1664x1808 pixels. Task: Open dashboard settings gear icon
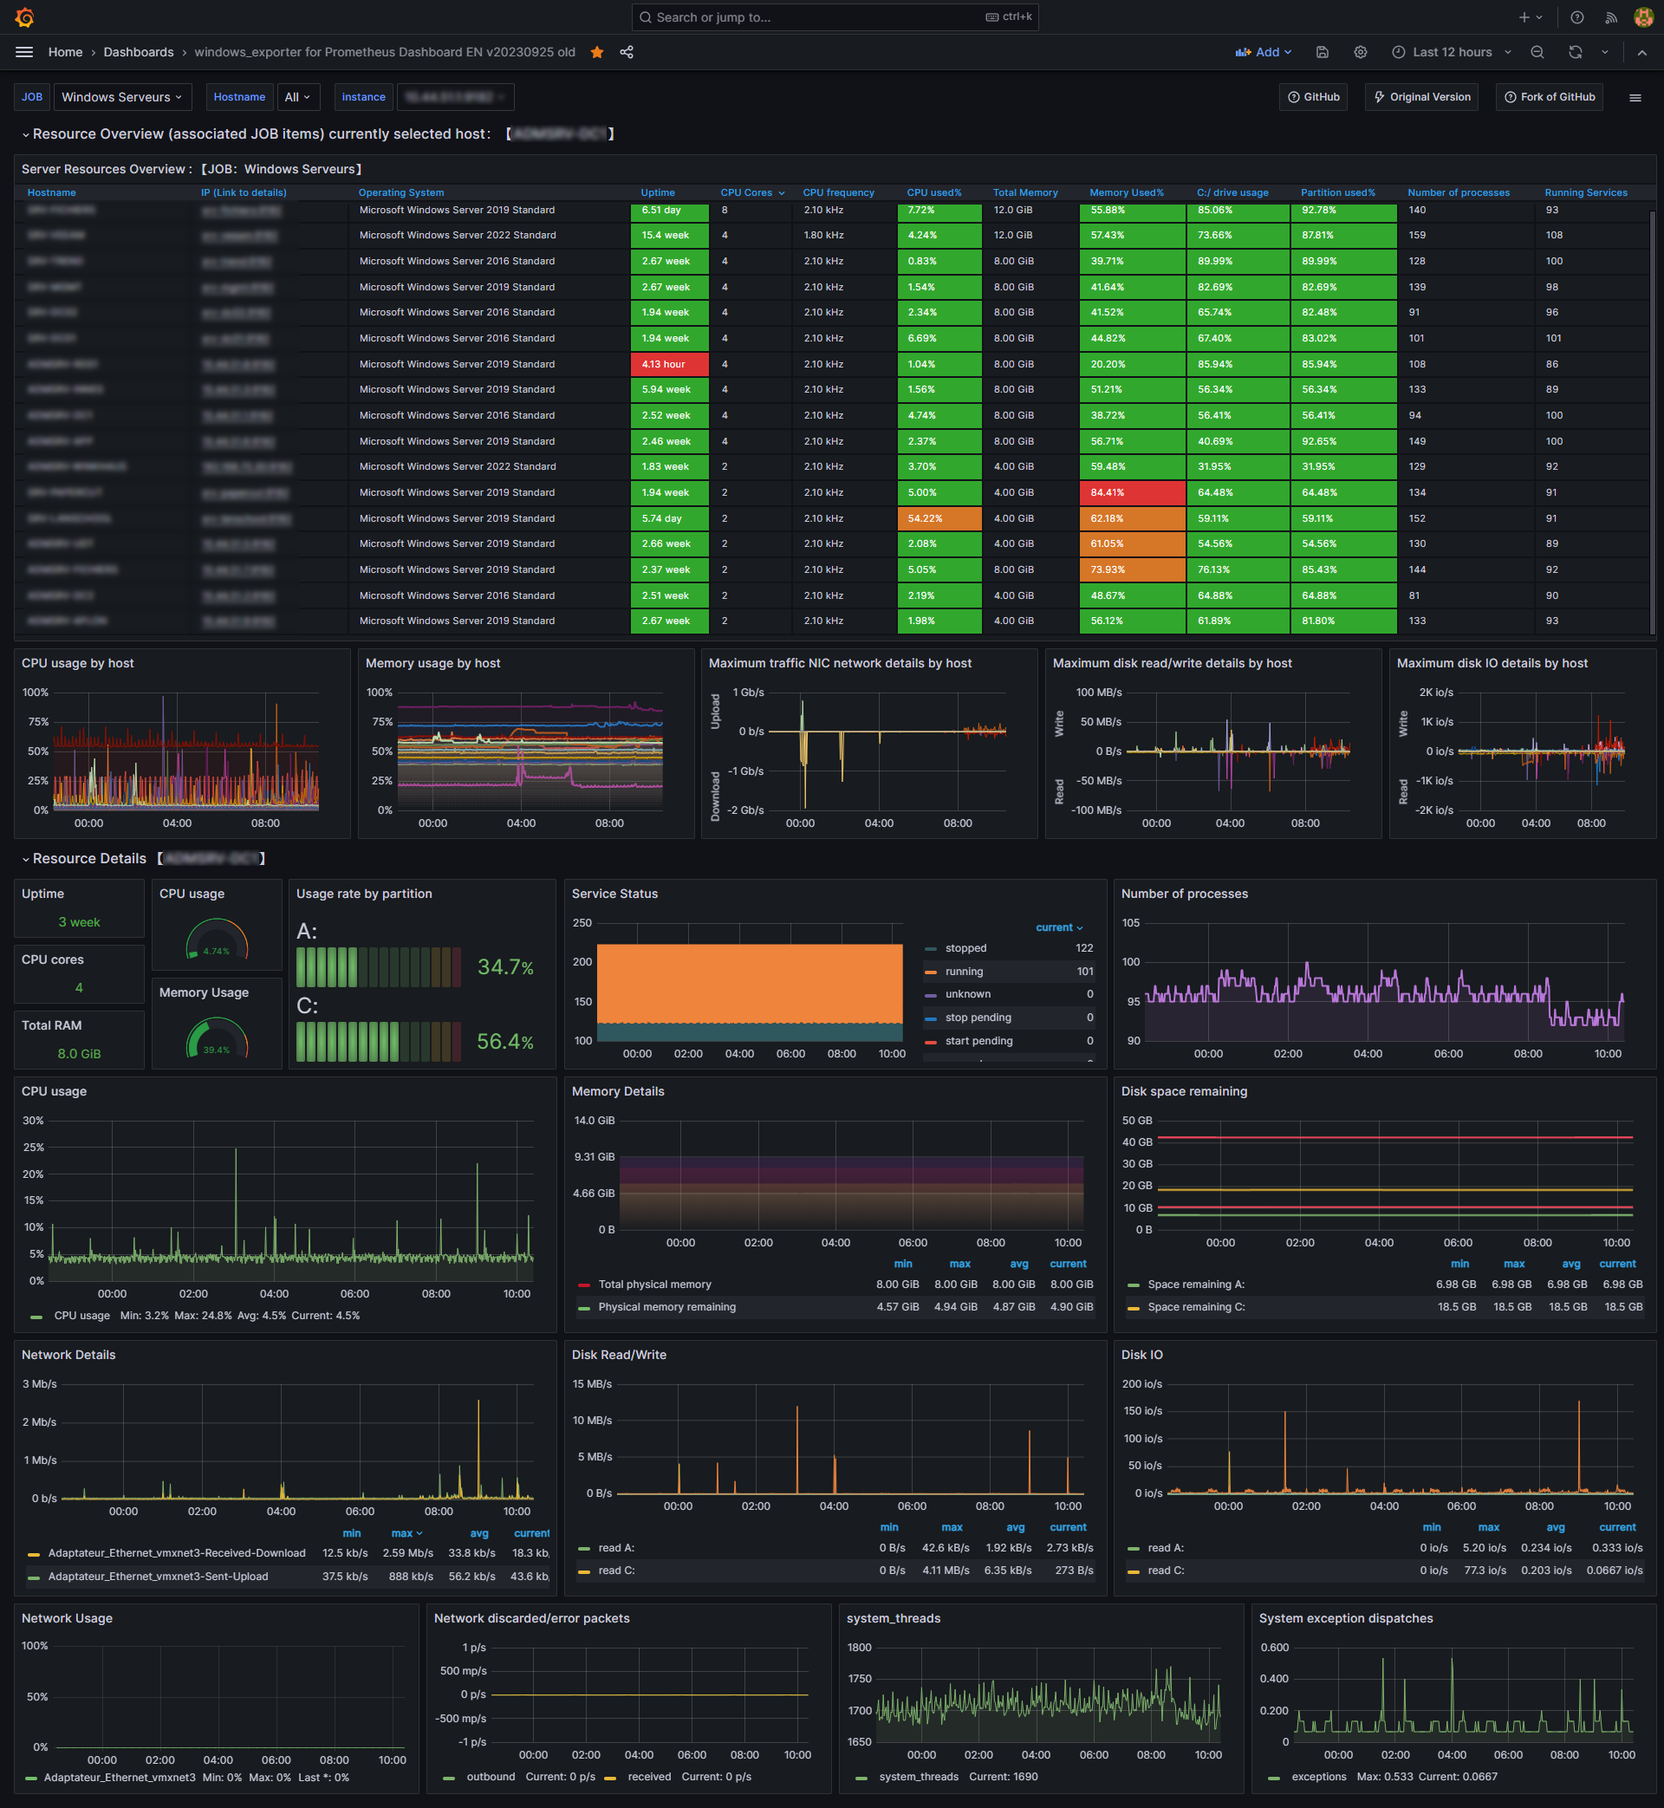tap(1360, 52)
